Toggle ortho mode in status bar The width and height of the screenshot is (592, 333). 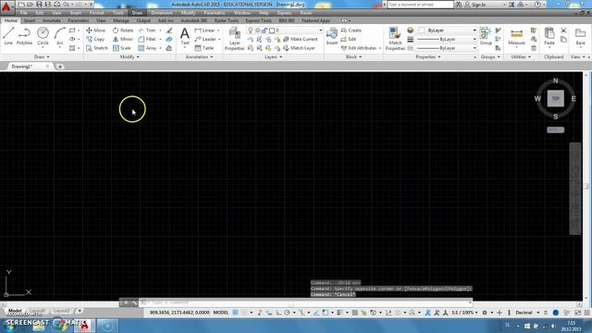coord(278,313)
